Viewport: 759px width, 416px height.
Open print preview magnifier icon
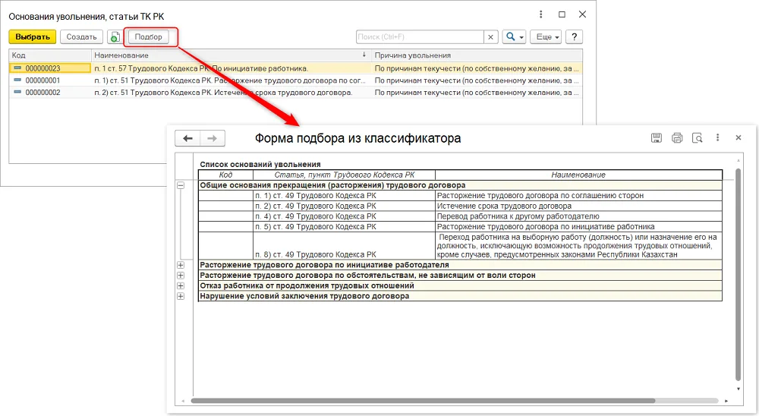pyautogui.click(x=697, y=138)
